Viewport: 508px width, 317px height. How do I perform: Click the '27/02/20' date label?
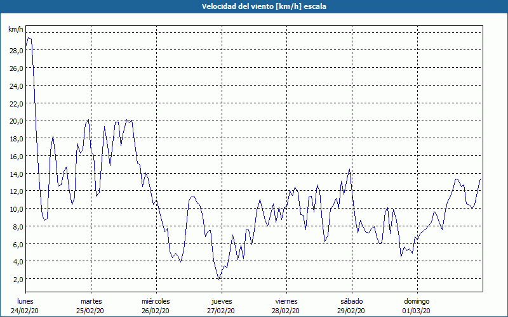[221, 311]
